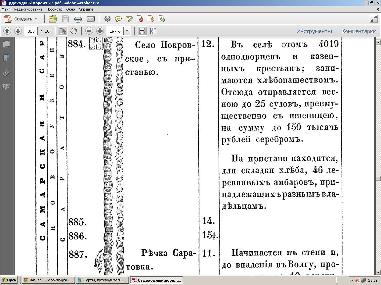Screen dimensions: 381x285
Task: Show signatures panel in sidebar
Action: 6,86
